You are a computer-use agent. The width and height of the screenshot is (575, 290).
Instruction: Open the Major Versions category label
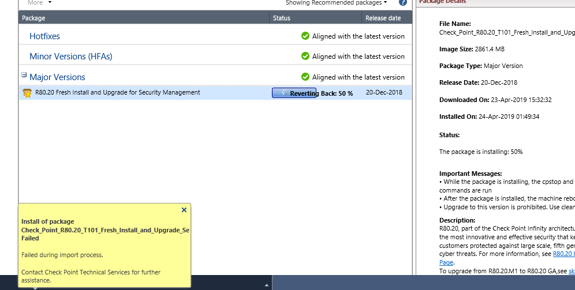[x=57, y=77]
